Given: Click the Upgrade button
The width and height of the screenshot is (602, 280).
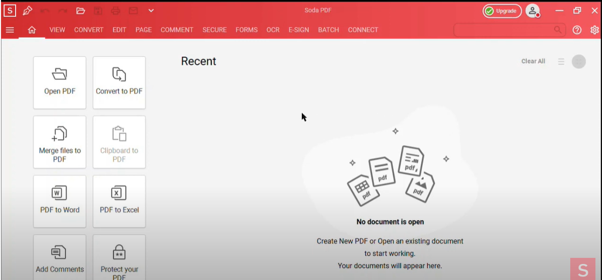Looking at the screenshot, I should coord(502,11).
